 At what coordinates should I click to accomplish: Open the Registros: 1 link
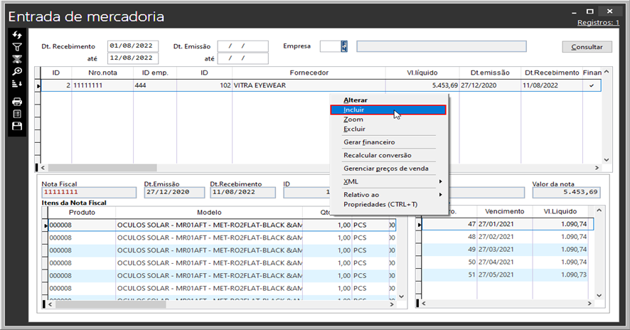click(x=597, y=23)
